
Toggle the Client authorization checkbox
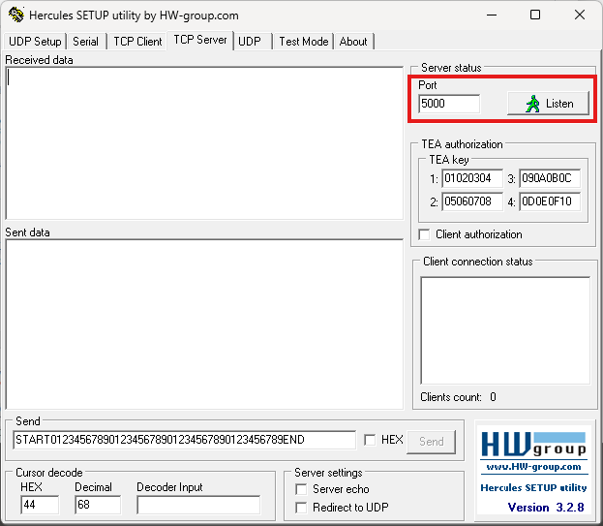click(424, 234)
